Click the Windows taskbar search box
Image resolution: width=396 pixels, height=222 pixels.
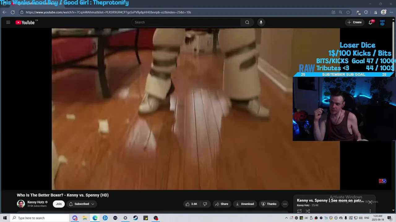[x=39, y=218]
